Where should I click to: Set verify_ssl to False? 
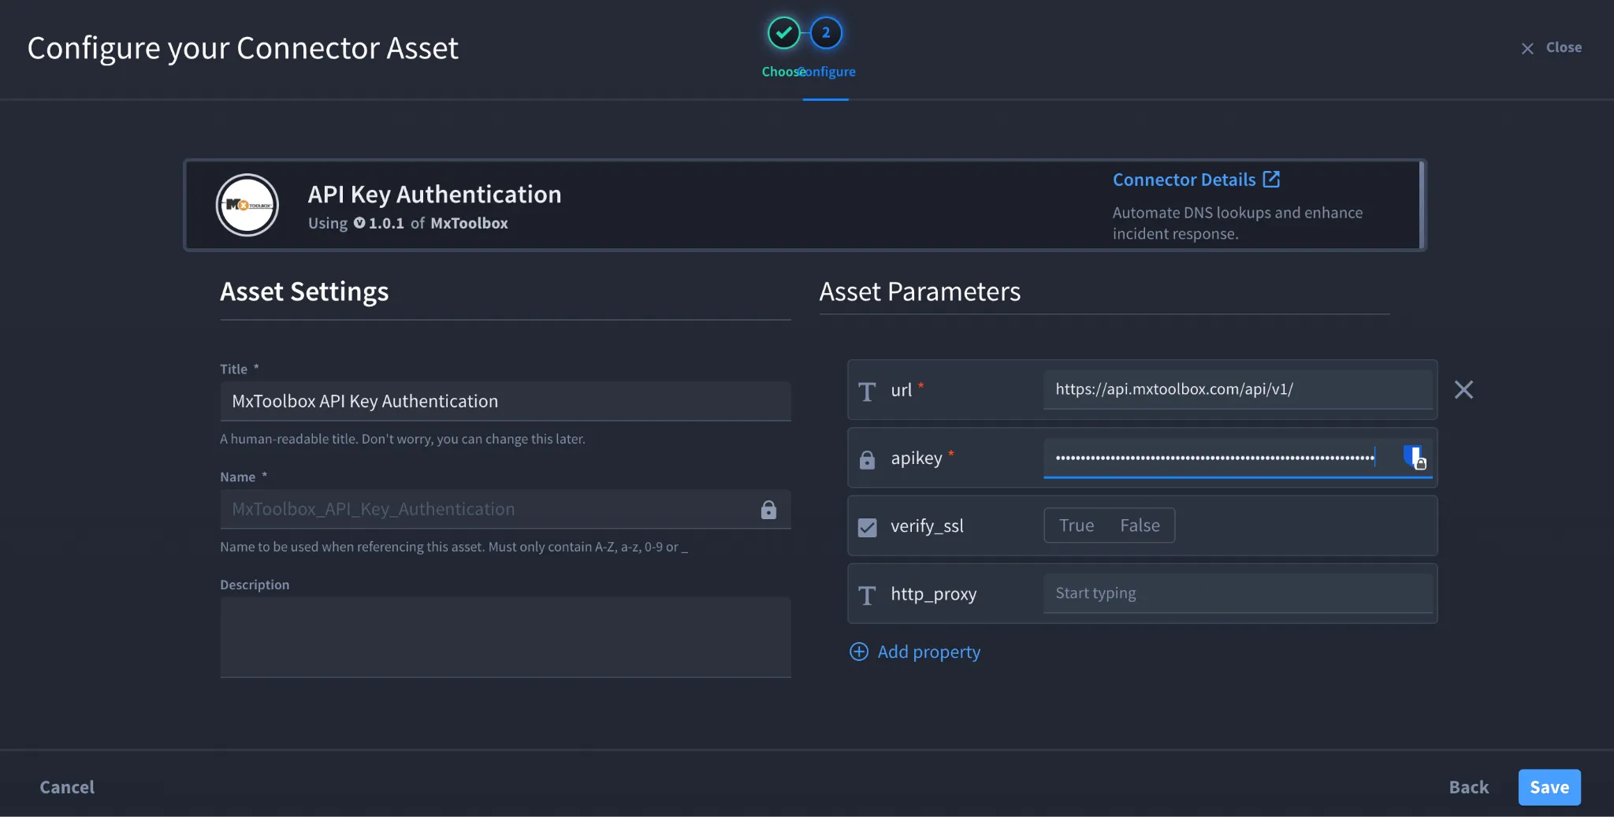[x=1140, y=525]
